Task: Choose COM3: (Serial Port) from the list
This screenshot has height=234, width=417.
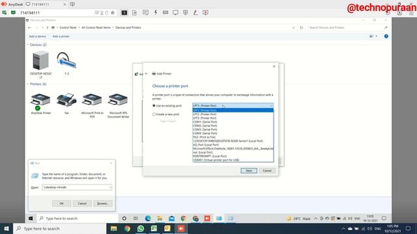Action: point(233,129)
